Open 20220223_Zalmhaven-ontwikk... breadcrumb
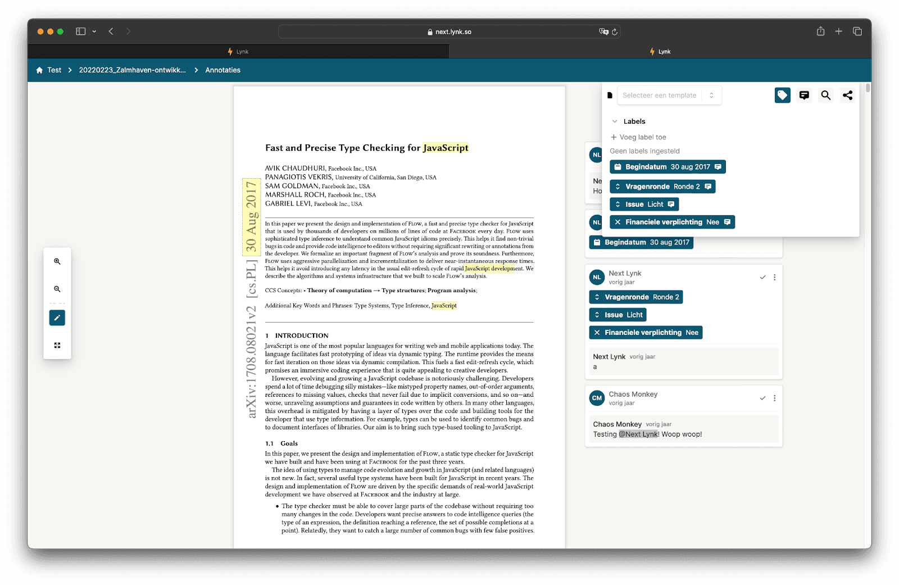 click(132, 70)
